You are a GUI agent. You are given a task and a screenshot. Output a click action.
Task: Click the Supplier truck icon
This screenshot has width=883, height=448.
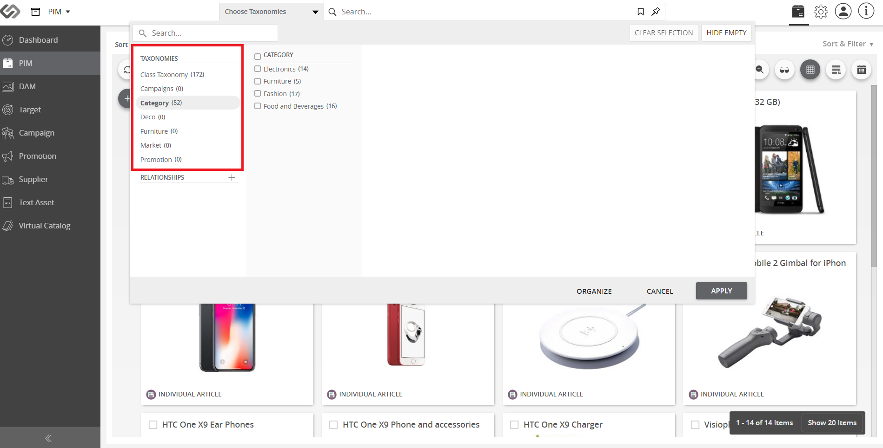tap(7, 180)
